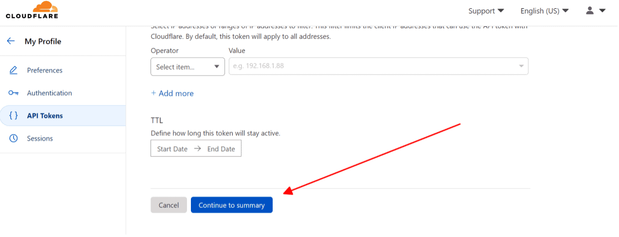Click the End Date field
Screen dimensions: 619x237
(221, 149)
